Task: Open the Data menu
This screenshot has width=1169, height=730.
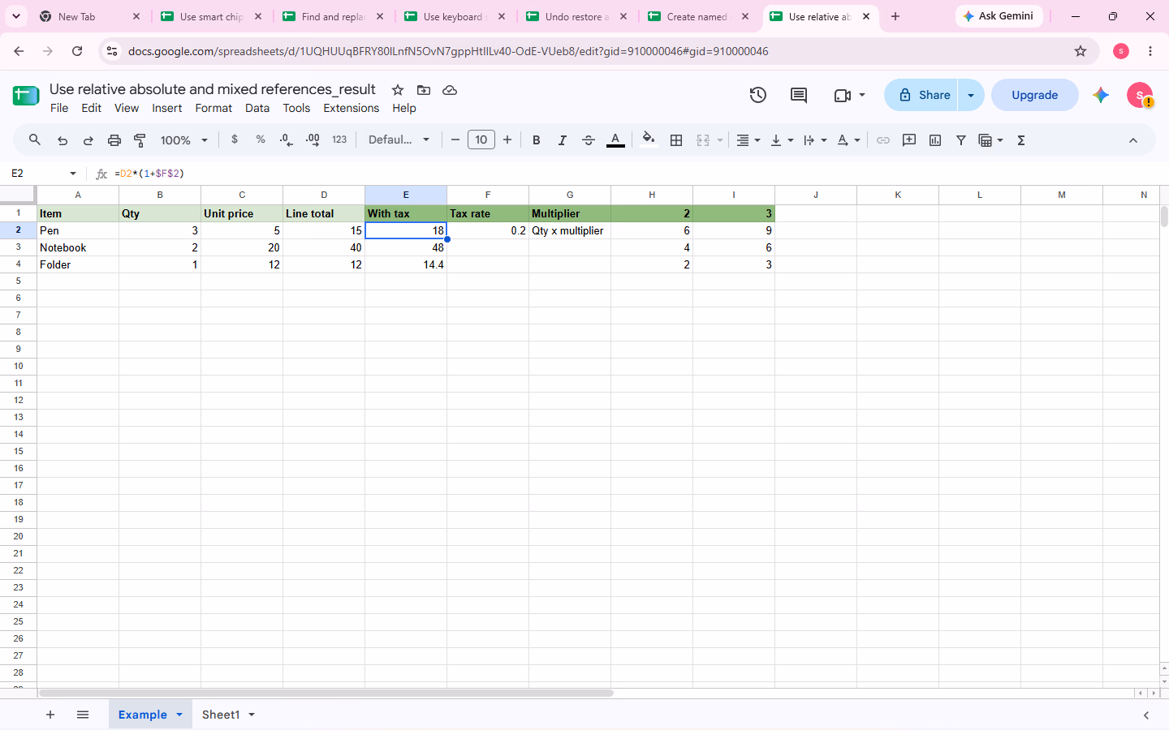Action: 257,108
